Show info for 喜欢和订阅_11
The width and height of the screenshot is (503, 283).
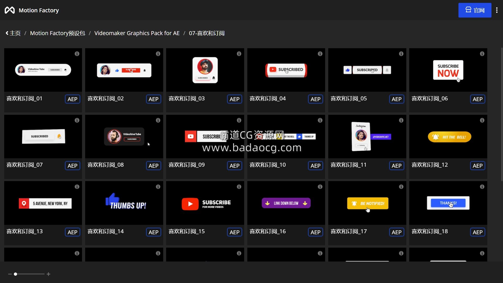click(401, 120)
